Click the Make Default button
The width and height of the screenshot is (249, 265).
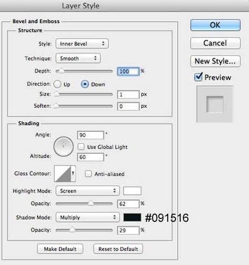(x=60, y=249)
